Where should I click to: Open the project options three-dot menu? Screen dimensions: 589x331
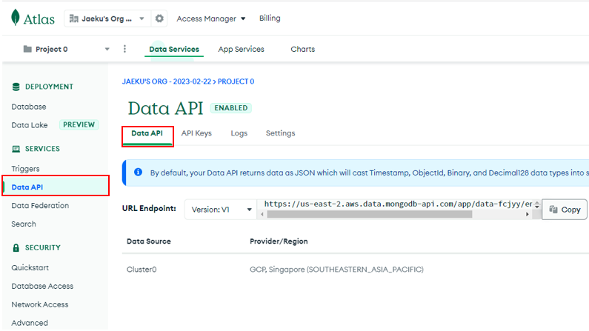(124, 49)
